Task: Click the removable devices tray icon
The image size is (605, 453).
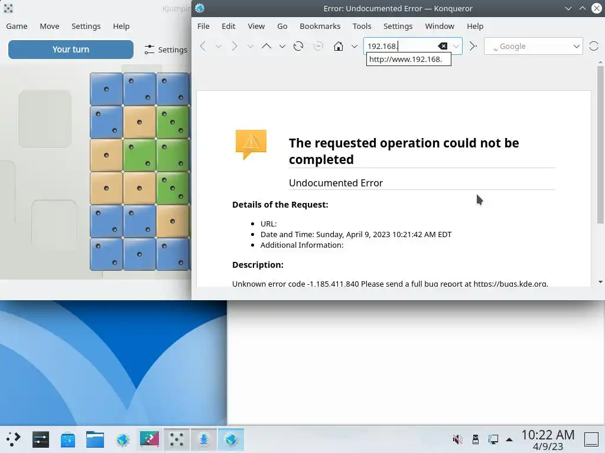Action: [476, 439]
